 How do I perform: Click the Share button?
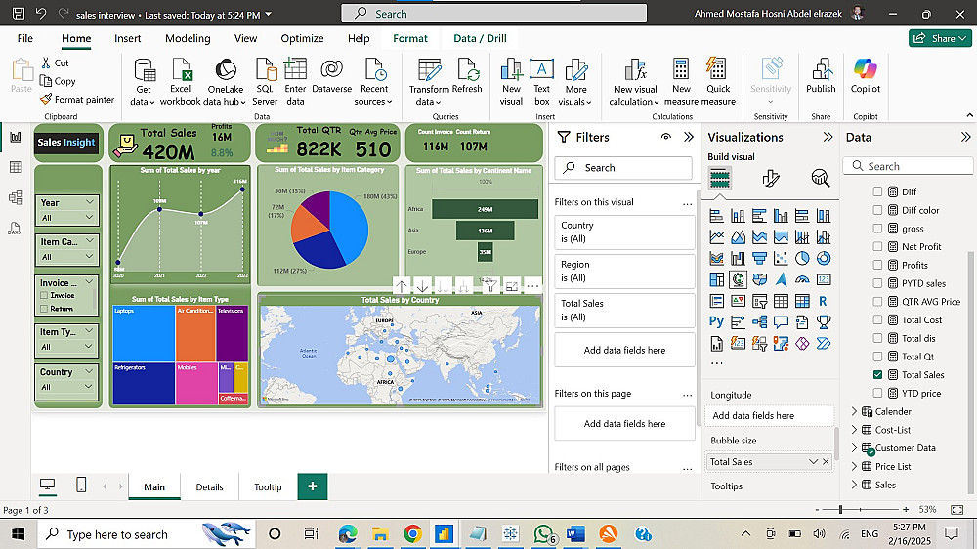click(939, 38)
